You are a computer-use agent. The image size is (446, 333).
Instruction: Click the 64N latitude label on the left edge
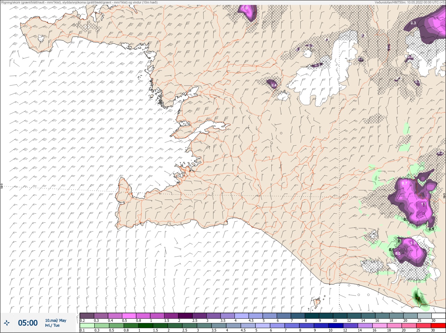click(1, 186)
